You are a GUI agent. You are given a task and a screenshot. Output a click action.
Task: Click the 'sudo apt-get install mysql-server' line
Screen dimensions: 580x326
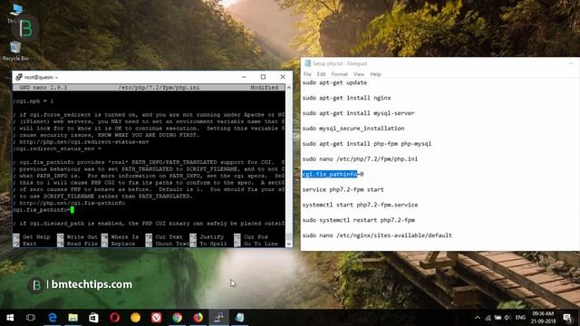point(359,113)
